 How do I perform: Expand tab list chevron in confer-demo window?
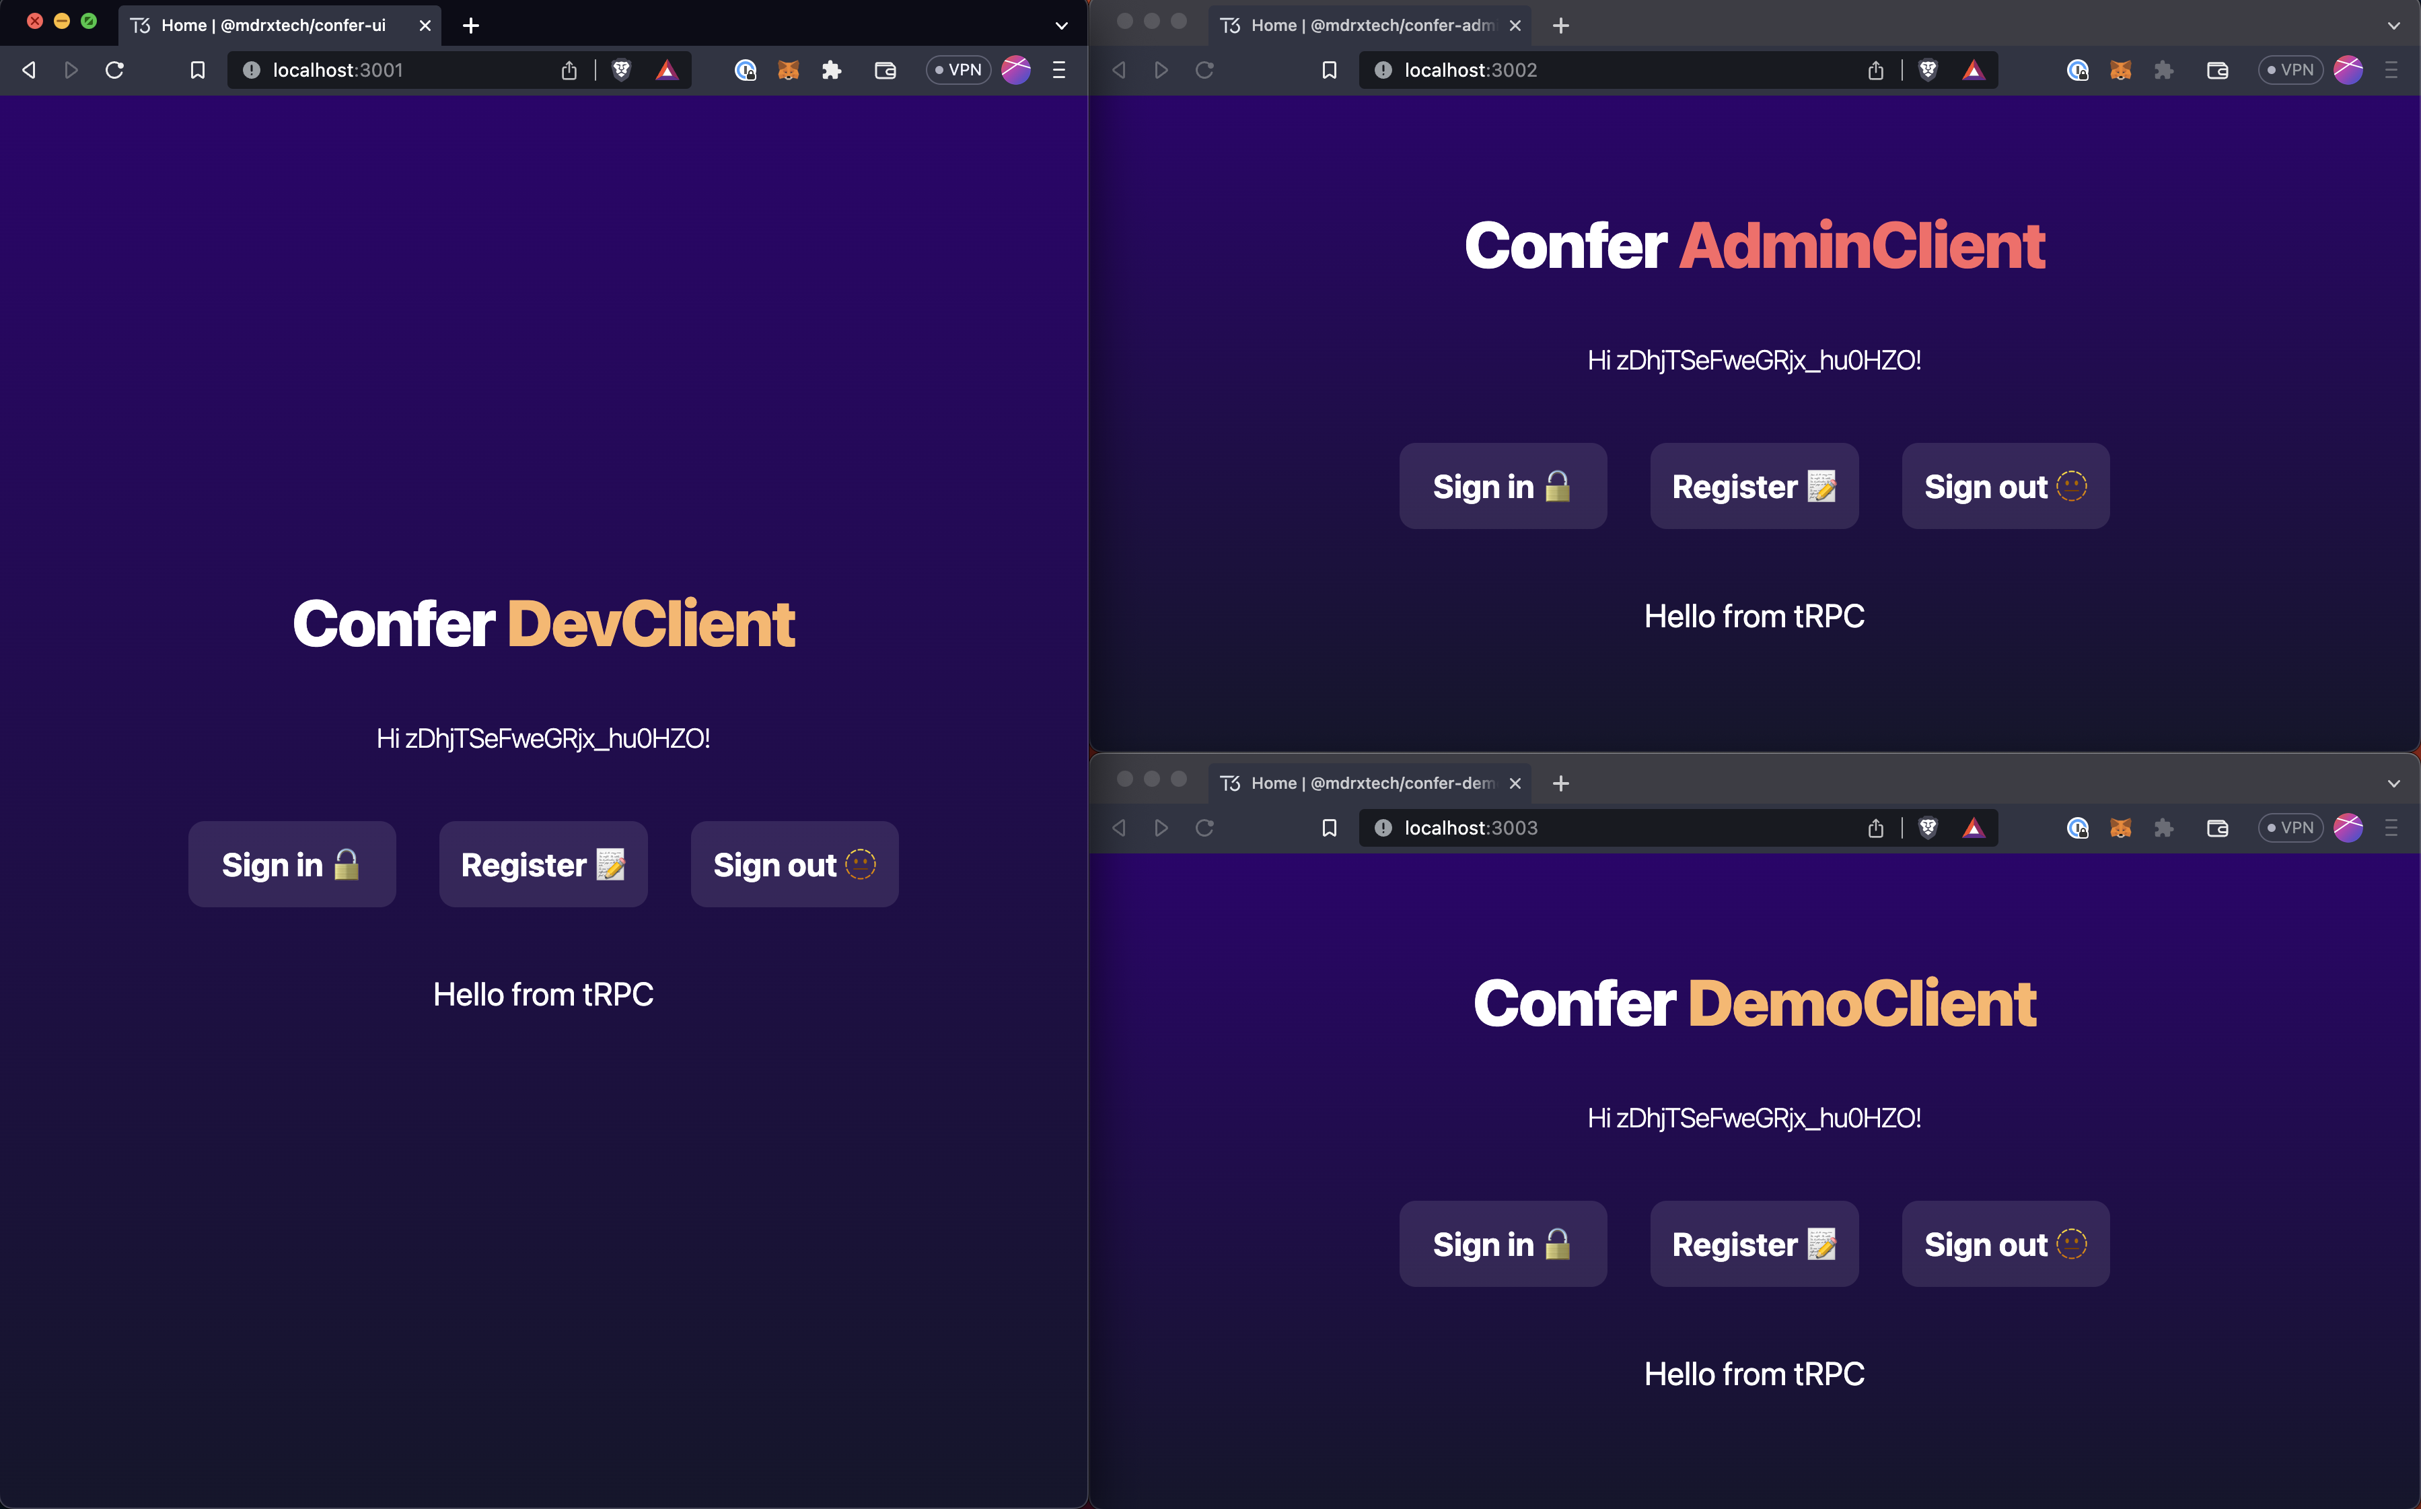tap(2393, 783)
